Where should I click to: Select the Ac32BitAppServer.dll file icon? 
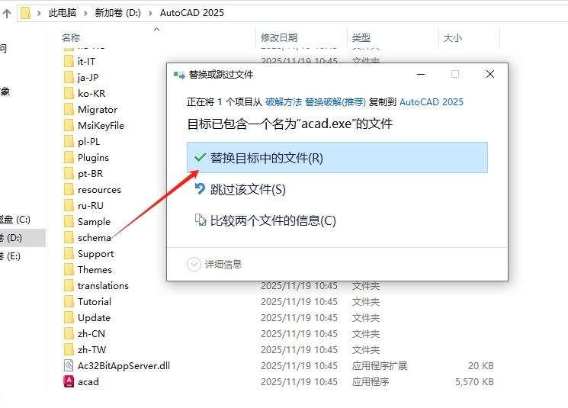69,365
